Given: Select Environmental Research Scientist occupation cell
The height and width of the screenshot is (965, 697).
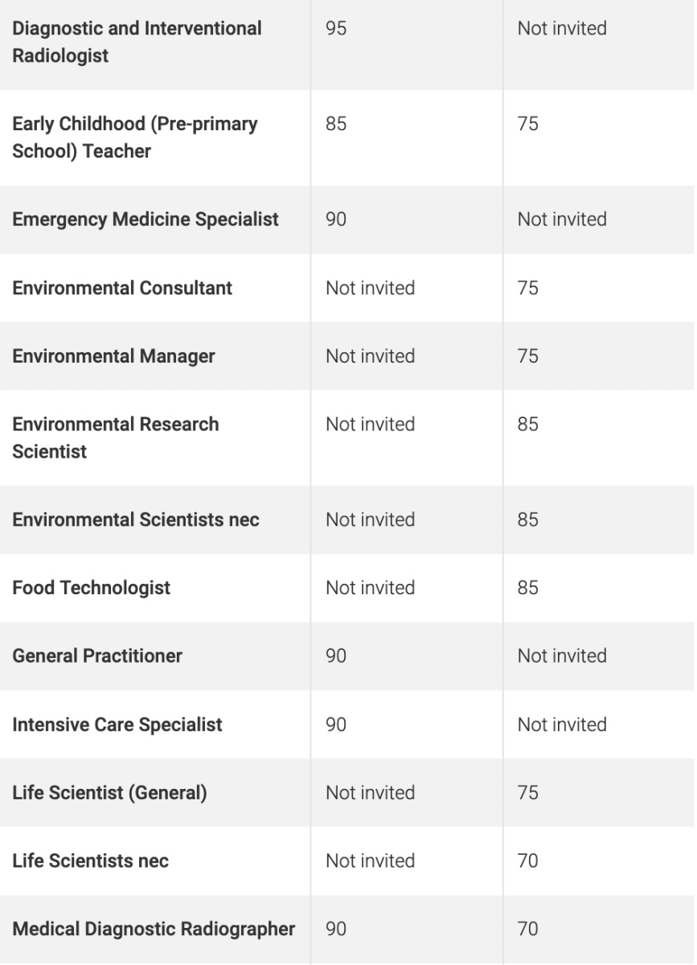Looking at the screenshot, I should coord(115,437).
